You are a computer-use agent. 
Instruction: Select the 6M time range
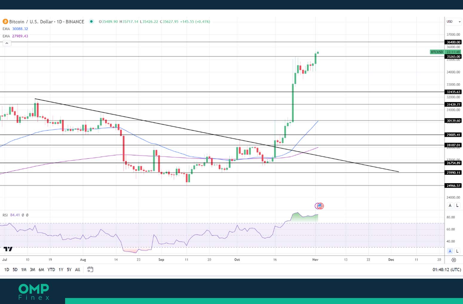pyautogui.click(x=41, y=269)
